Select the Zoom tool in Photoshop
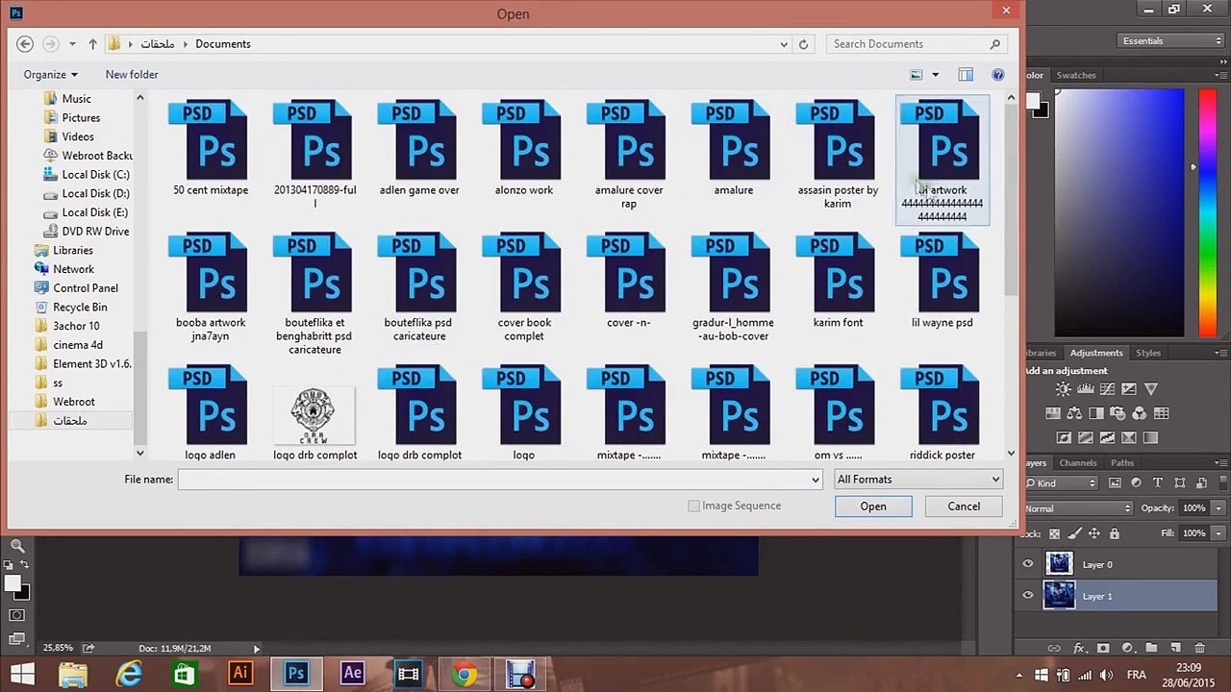Image resolution: width=1231 pixels, height=692 pixels. coord(17,547)
